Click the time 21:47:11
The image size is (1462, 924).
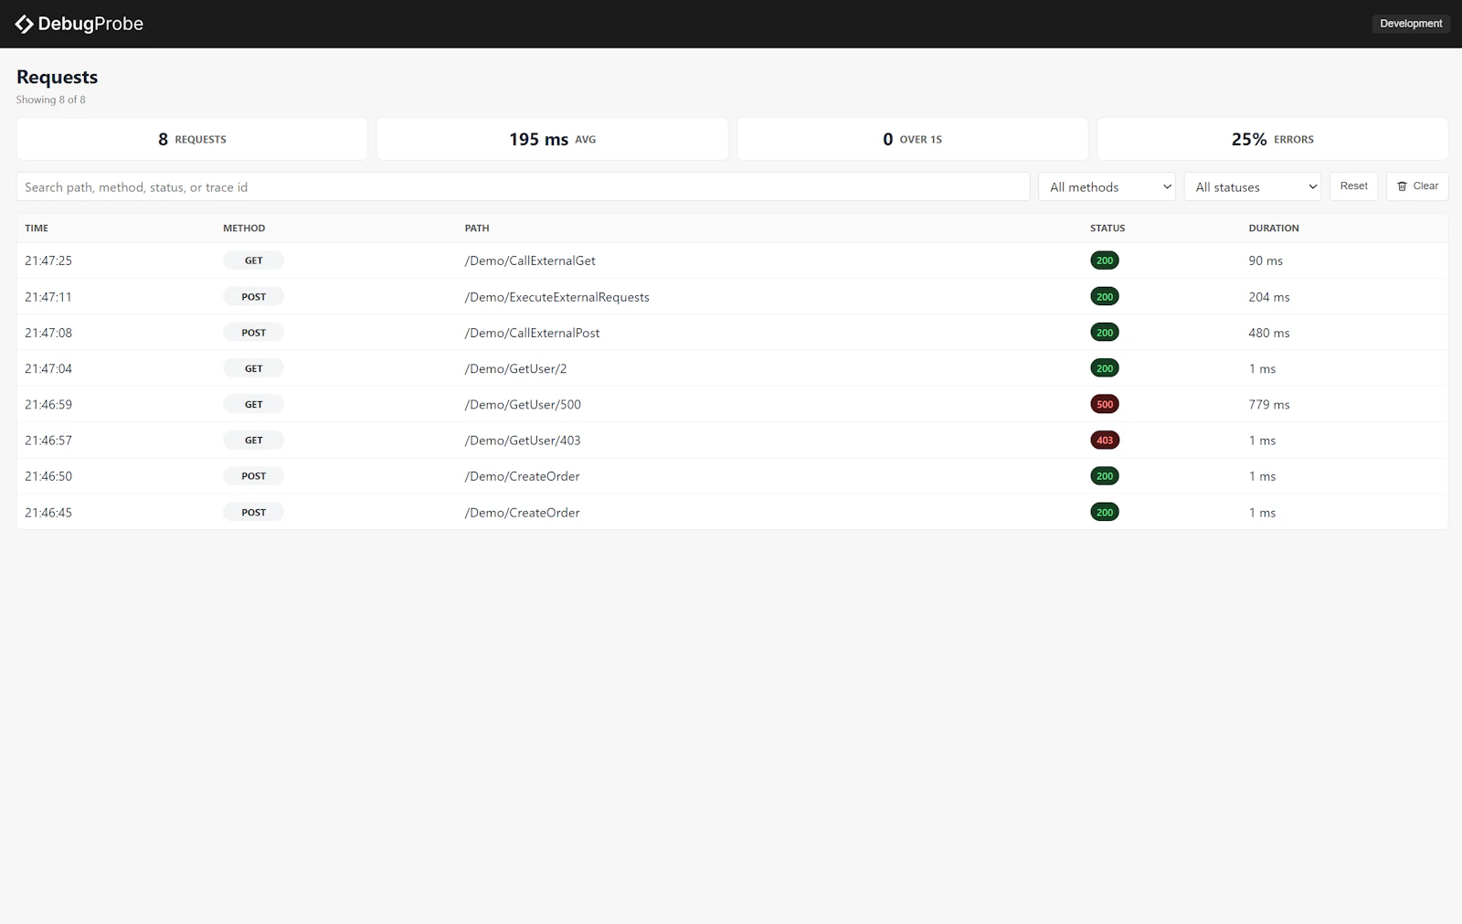tap(48, 297)
